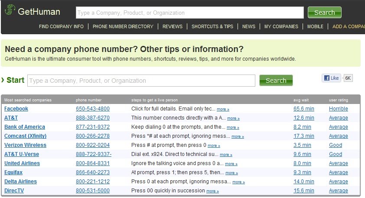The height and width of the screenshot is (198, 365).
Task: Click Good rating for Verizon Wireless
Action: click(336, 145)
